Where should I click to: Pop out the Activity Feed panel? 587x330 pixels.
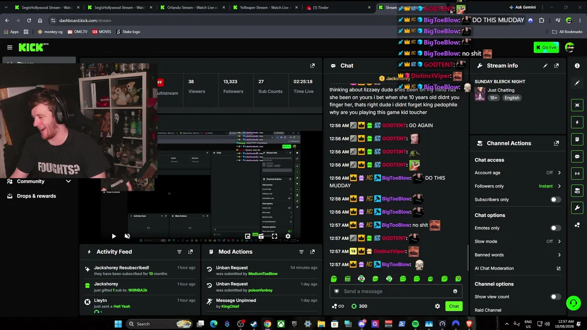[190, 252]
